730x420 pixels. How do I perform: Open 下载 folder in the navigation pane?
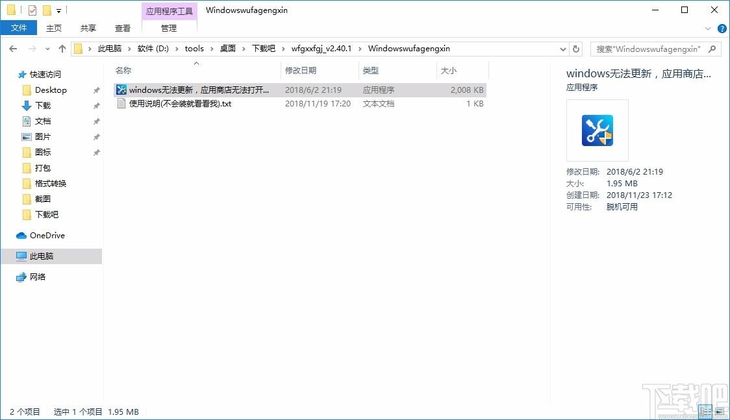pos(43,106)
